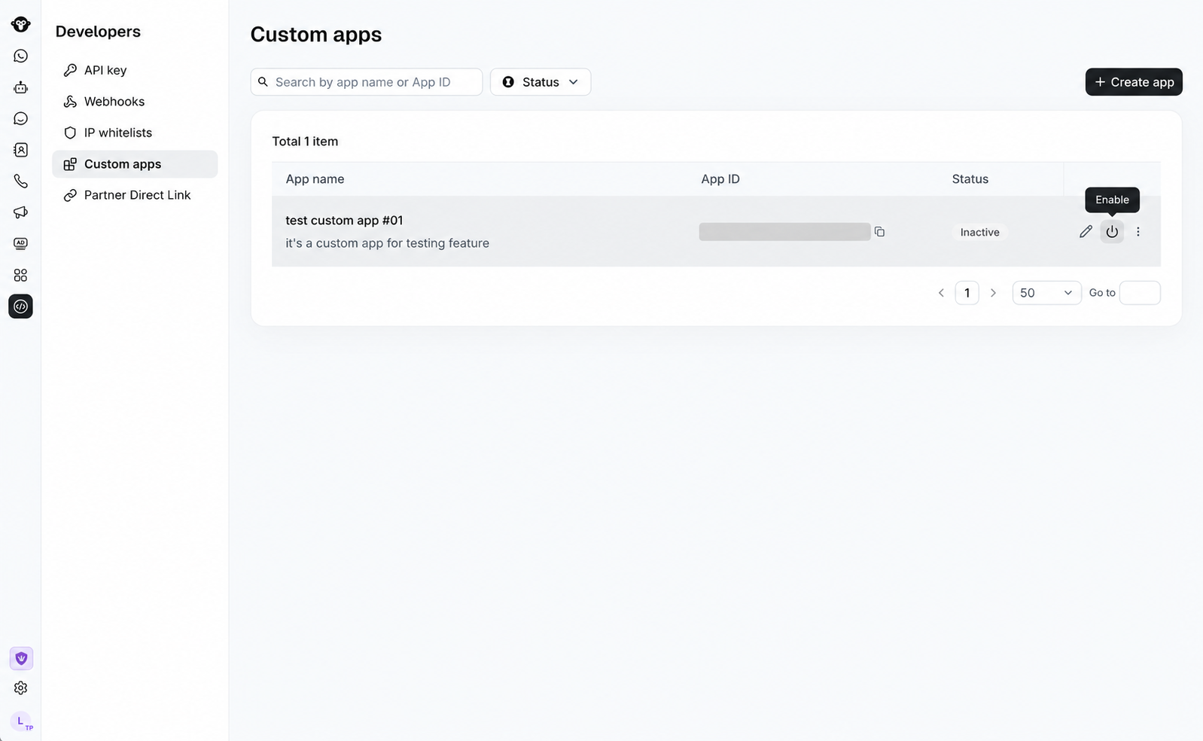Open the user profile avatar L
The width and height of the screenshot is (1203, 741).
point(21,721)
